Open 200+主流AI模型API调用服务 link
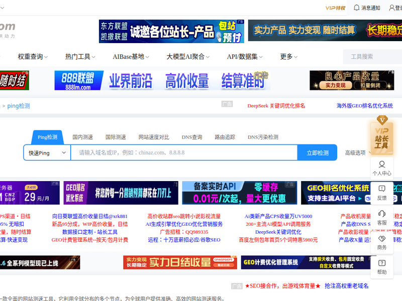The height and width of the screenshot is (301, 402). (x=278, y=224)
